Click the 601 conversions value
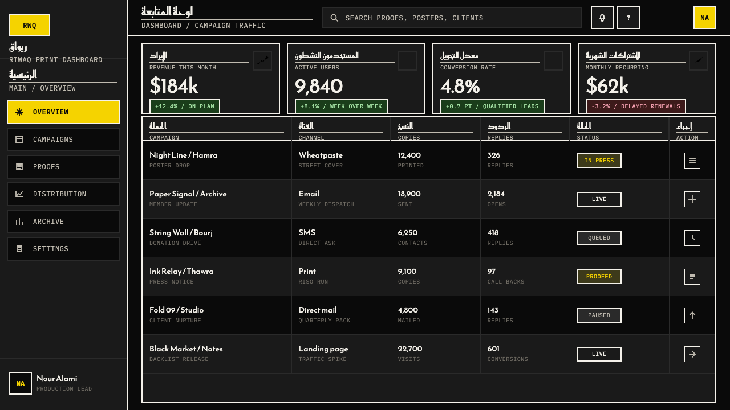The image size is (730, 410). point(493,348)
